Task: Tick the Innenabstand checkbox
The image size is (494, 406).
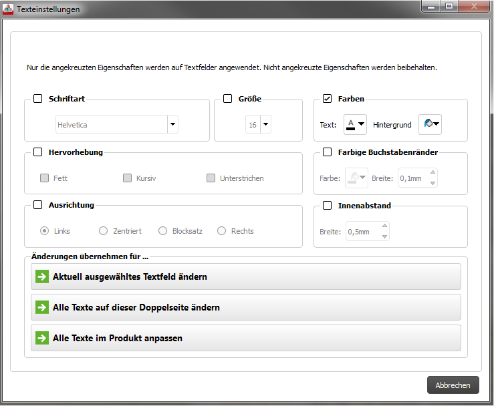Action: (x=327, y=206)
